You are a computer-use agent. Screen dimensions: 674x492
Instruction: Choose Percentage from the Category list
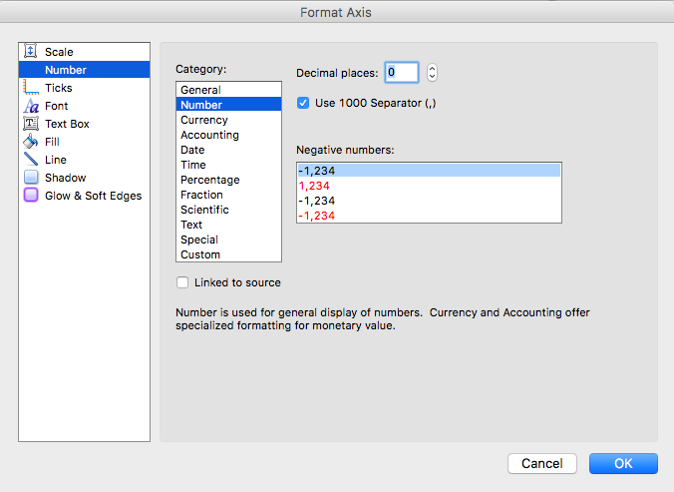click(209, 180)
